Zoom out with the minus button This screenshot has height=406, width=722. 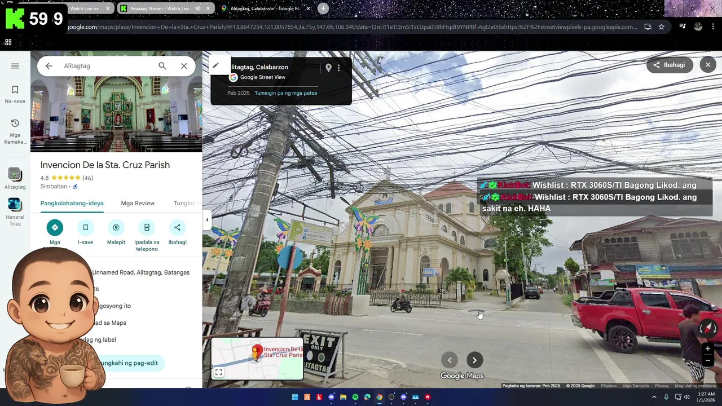(x=708, y=360)
